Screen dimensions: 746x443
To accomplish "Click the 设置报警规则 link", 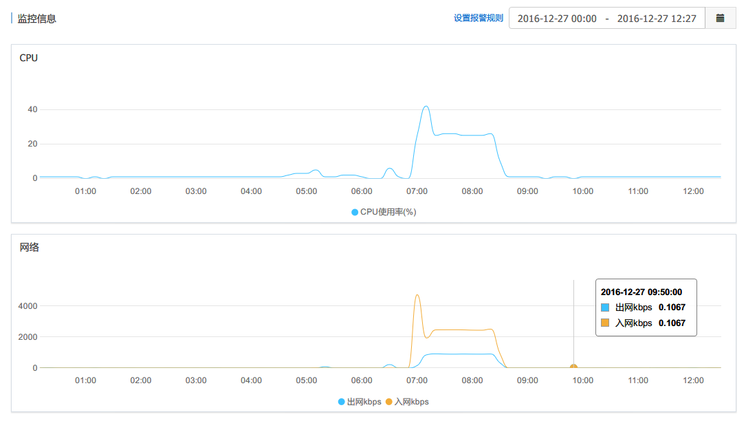I will coord(478,19).
